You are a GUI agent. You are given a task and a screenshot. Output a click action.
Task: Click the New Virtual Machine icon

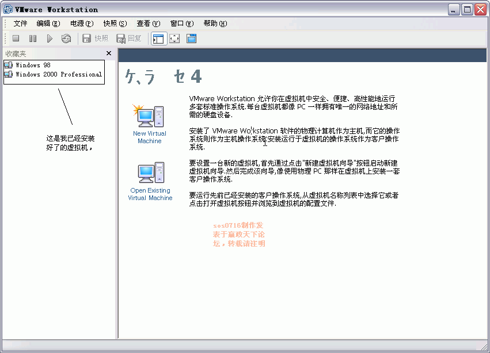click(x=150, y=116)
